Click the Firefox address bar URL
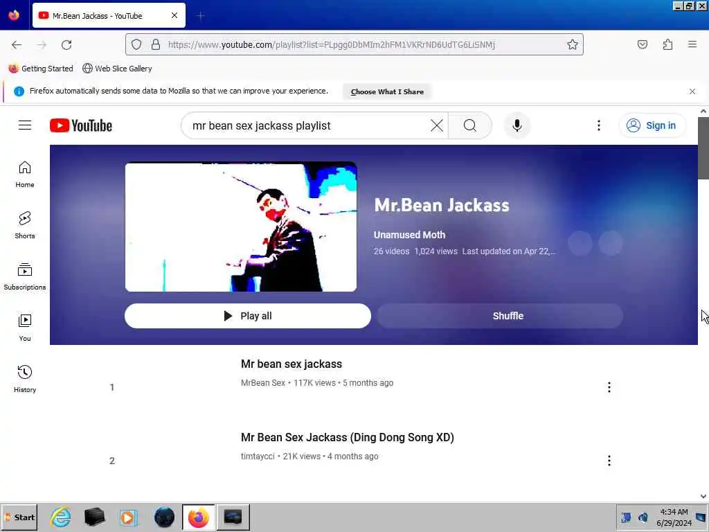The height and width of the screenshot is (532, 709). point(332,44)
